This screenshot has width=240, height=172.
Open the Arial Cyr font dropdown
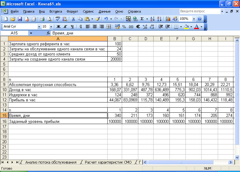(x=39, y=27)
